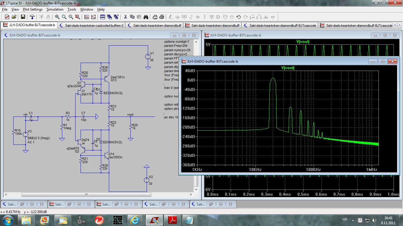This screenshot has height=226, width=403.
Task: Click the Find binoculars icon
Action: 146,17
